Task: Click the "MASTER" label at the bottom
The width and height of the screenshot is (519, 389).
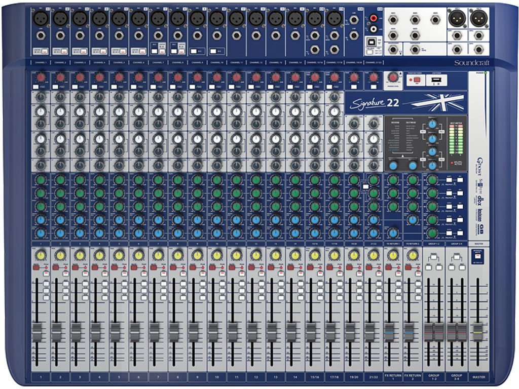Action: (x=478, y=377)
